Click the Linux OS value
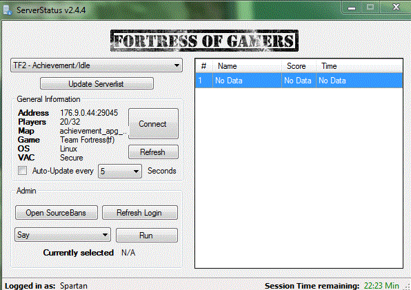The height and width of the screenshot is (290, 411). (68, 149)
